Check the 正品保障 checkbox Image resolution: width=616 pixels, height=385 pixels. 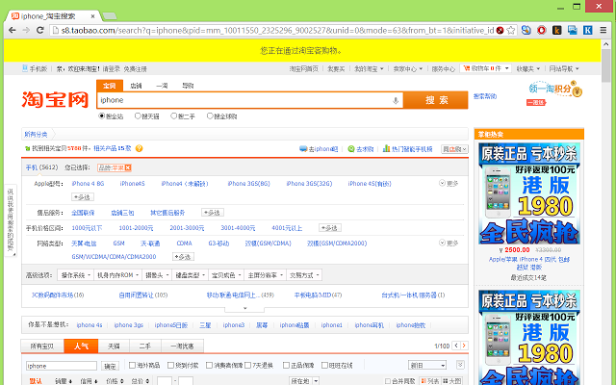click(x=286, y=366)
